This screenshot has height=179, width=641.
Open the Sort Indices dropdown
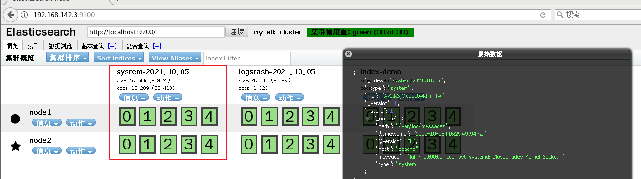click(x=119, y=58)
